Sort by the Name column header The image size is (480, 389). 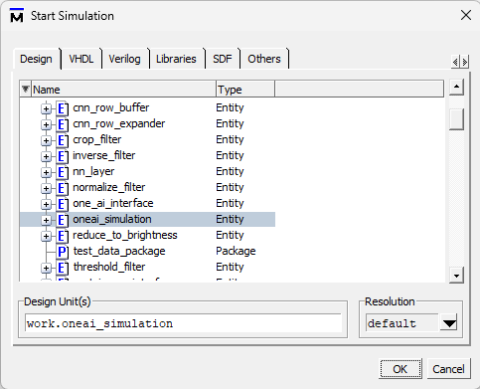tap(123, 90)
